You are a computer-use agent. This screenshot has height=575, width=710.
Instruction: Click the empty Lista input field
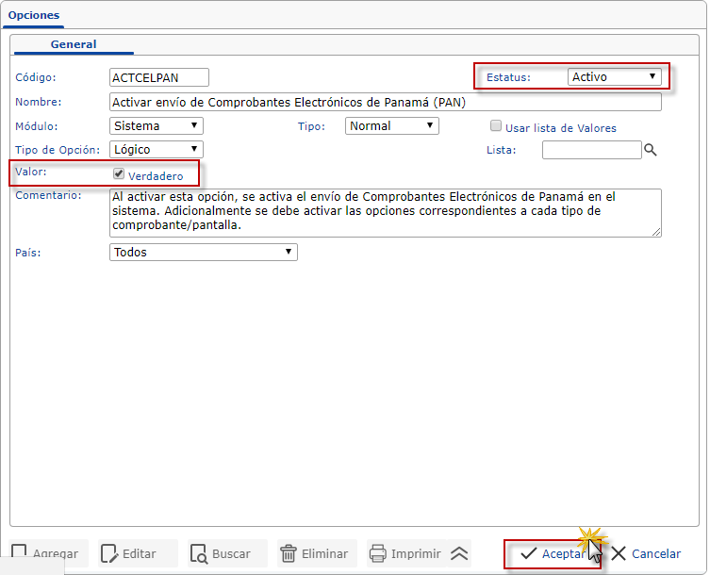click(591, 150)
